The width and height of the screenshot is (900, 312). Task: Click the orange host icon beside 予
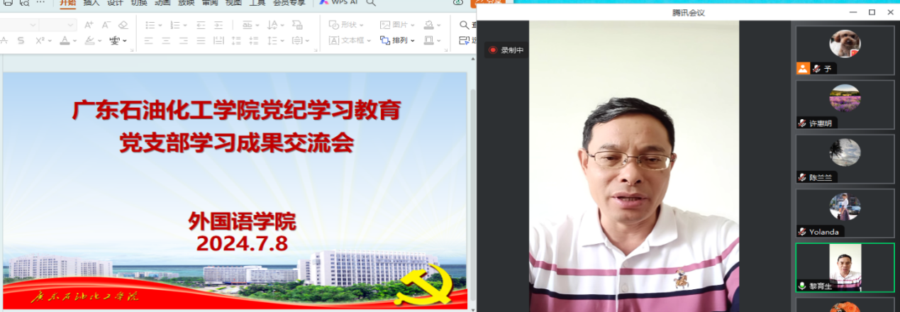click(802, 69)
